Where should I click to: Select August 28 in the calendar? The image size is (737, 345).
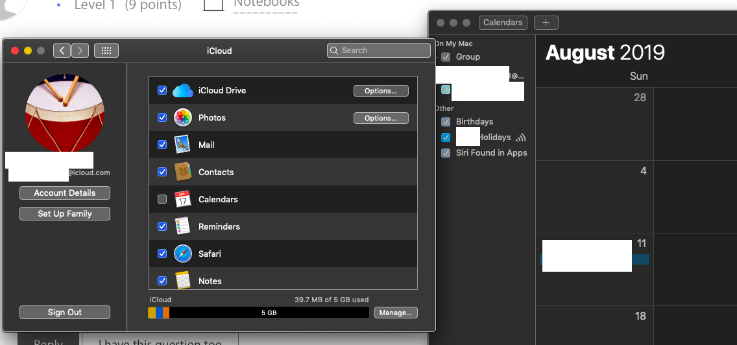click(x=594, y=124)
